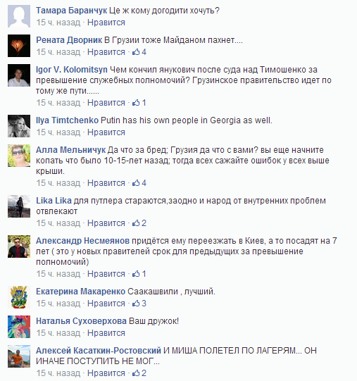Like Наталья Суховерхова's comment via Нравится
This screenshot has width=357, height=381.
(x=106, y=333)
